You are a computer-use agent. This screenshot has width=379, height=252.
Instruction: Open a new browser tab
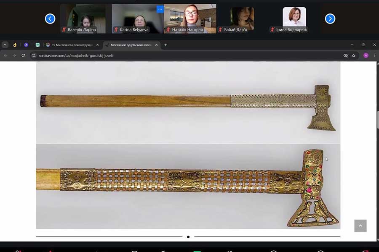tap(165, 45)
